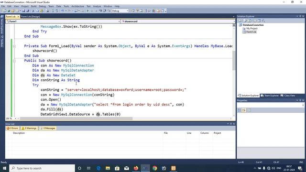Sort Error List by Project column
306x172 pixels.
click(217, 133)
